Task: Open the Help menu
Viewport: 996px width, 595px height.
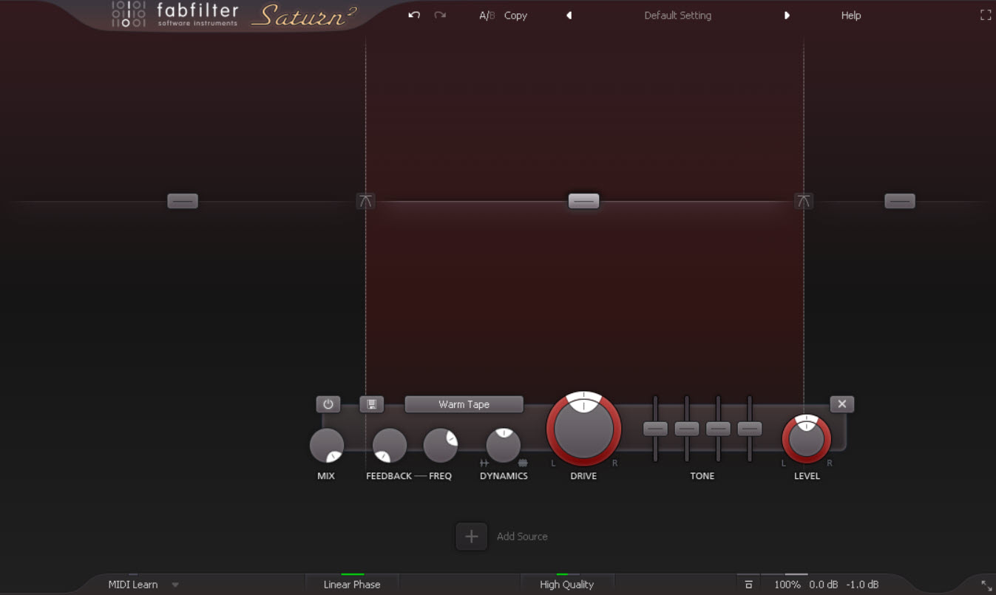Action: [851, 15]
